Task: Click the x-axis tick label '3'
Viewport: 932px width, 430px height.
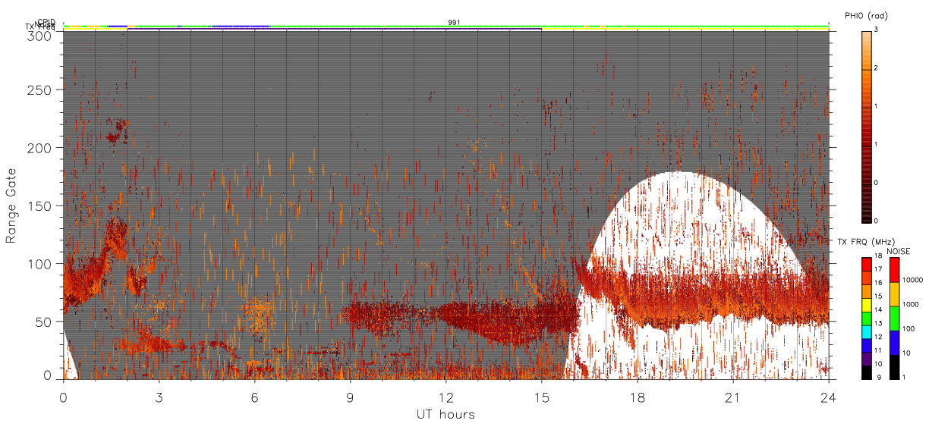Action: tap(159, 397)
